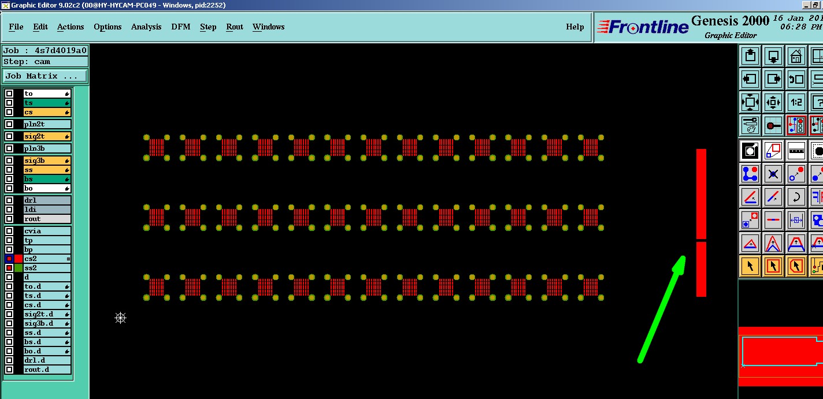This screenshot has height=399, width=823.
Task: Open graphic options wrench and palette icon
Action: click(x=750, y=125)
